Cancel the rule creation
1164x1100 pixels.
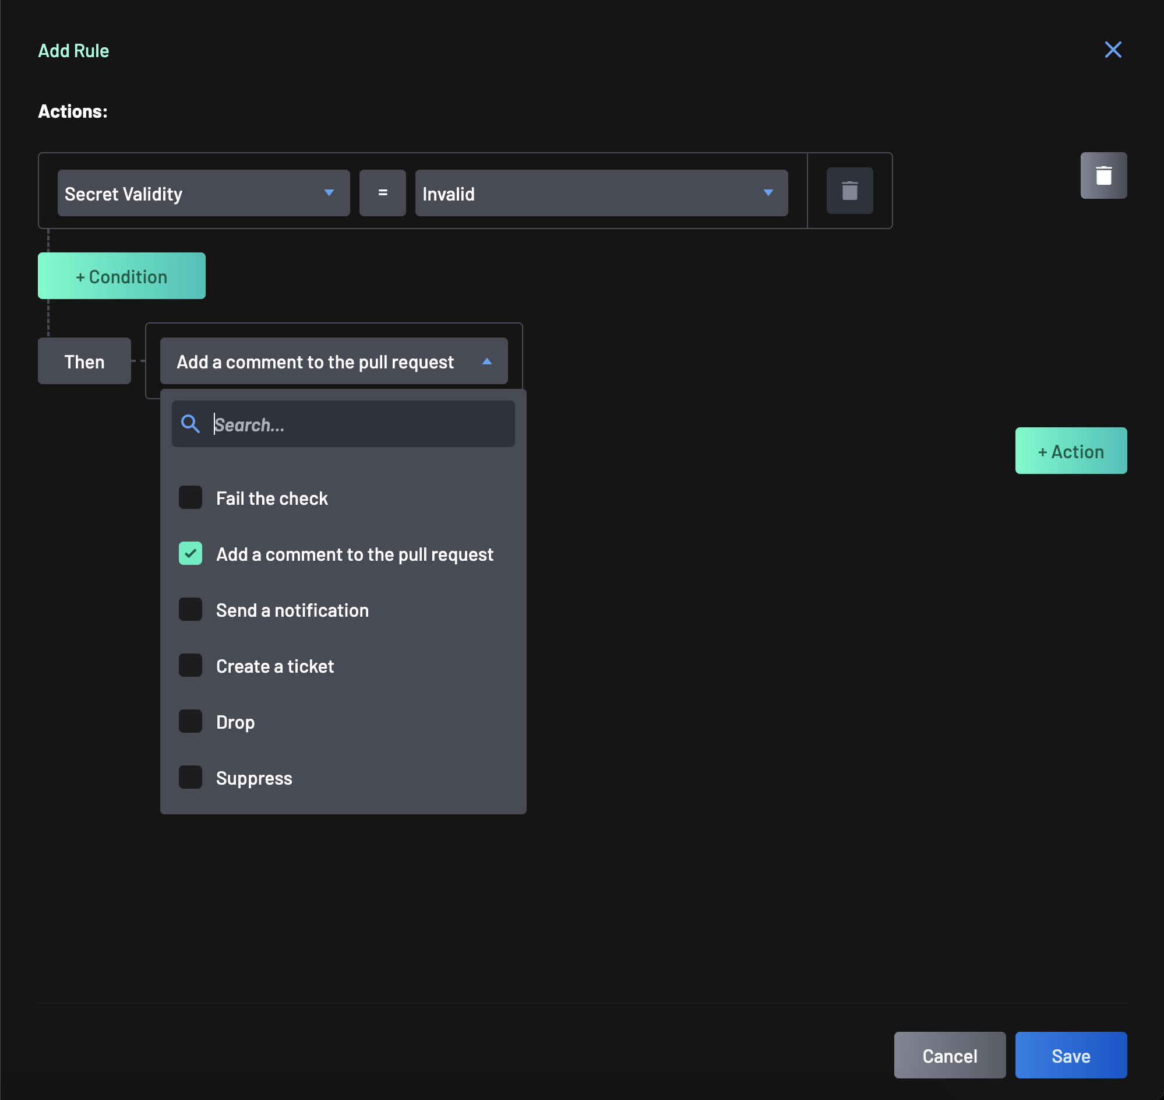pos(949,1056)
